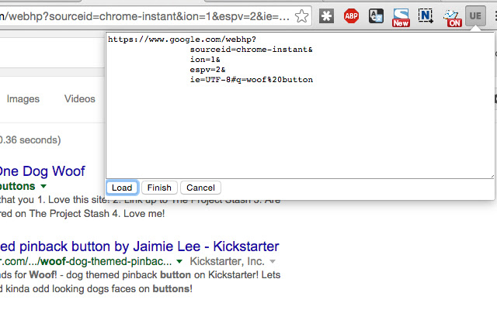The image size is (497, 310).
Task: Switch to the Images search tab
Action: coord(23,99)
